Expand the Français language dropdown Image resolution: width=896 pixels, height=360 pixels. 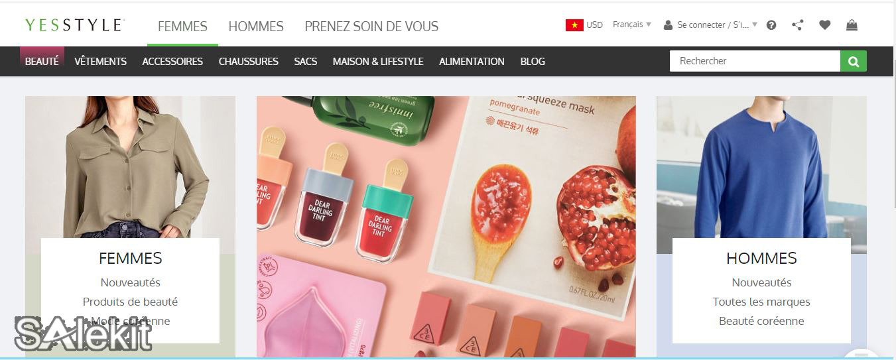(x=631, y=25)
